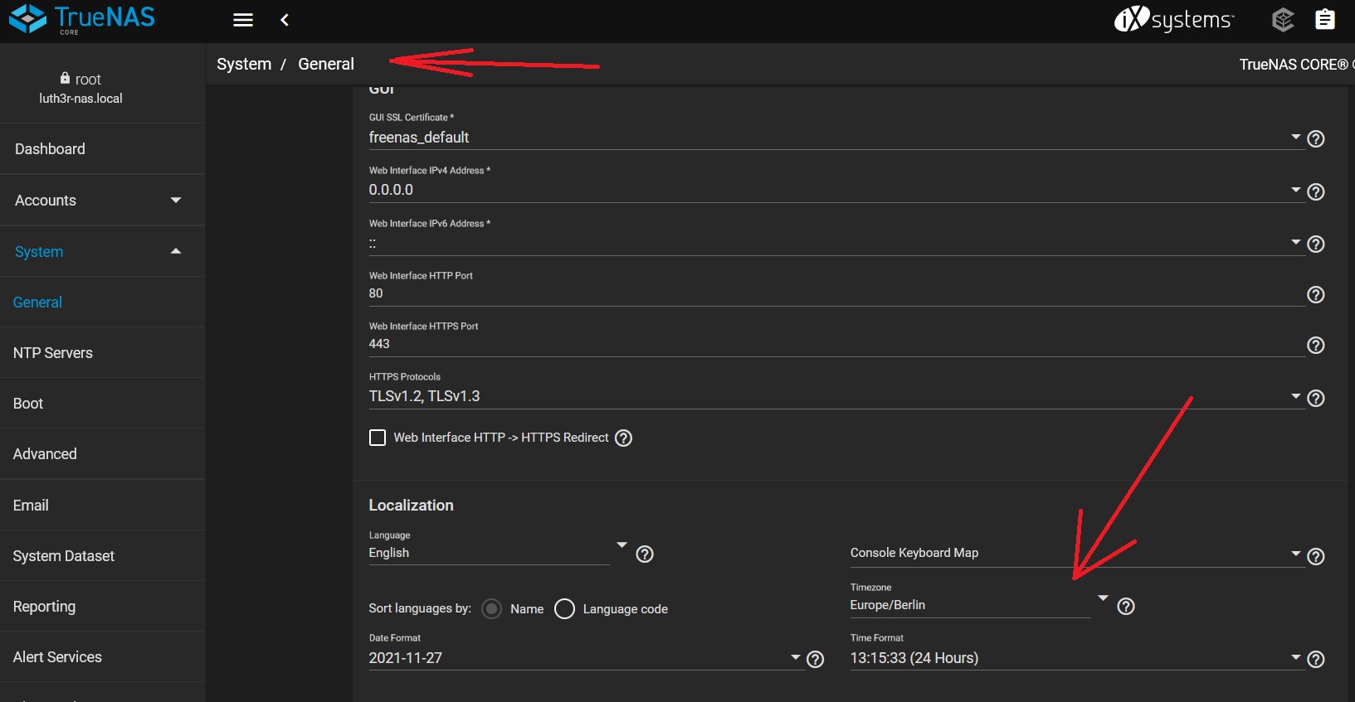Open the HTTPS Protocols dropdown
This screenshot has height=702, width=1355.
coord(836,396)
